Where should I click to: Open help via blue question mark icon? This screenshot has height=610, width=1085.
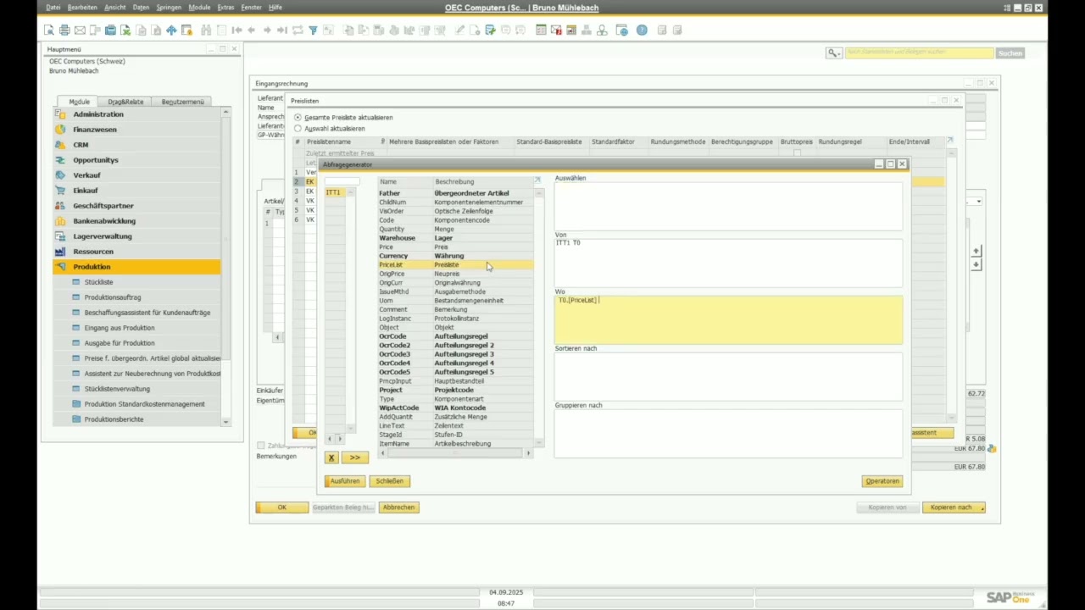[642, 30]
